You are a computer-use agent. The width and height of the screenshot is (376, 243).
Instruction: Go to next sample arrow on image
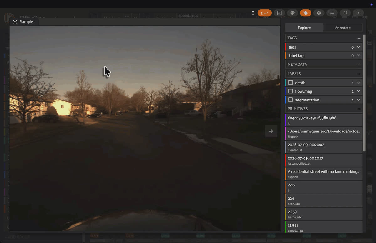click(271, 131)
